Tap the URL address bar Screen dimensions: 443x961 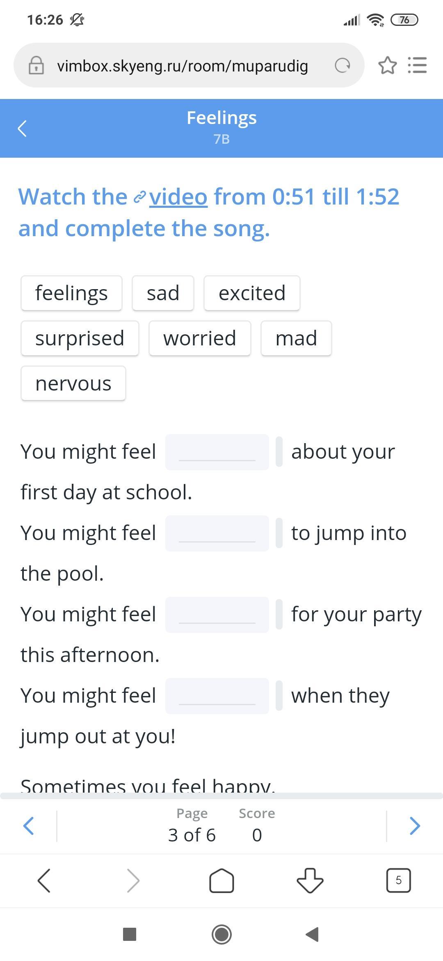click(183, 66)
